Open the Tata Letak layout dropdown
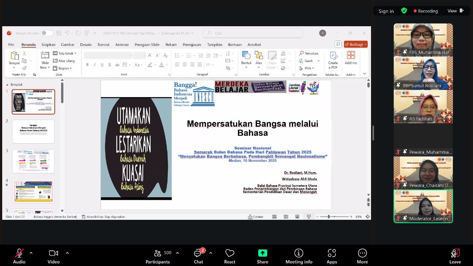 (x=65, y=53)
